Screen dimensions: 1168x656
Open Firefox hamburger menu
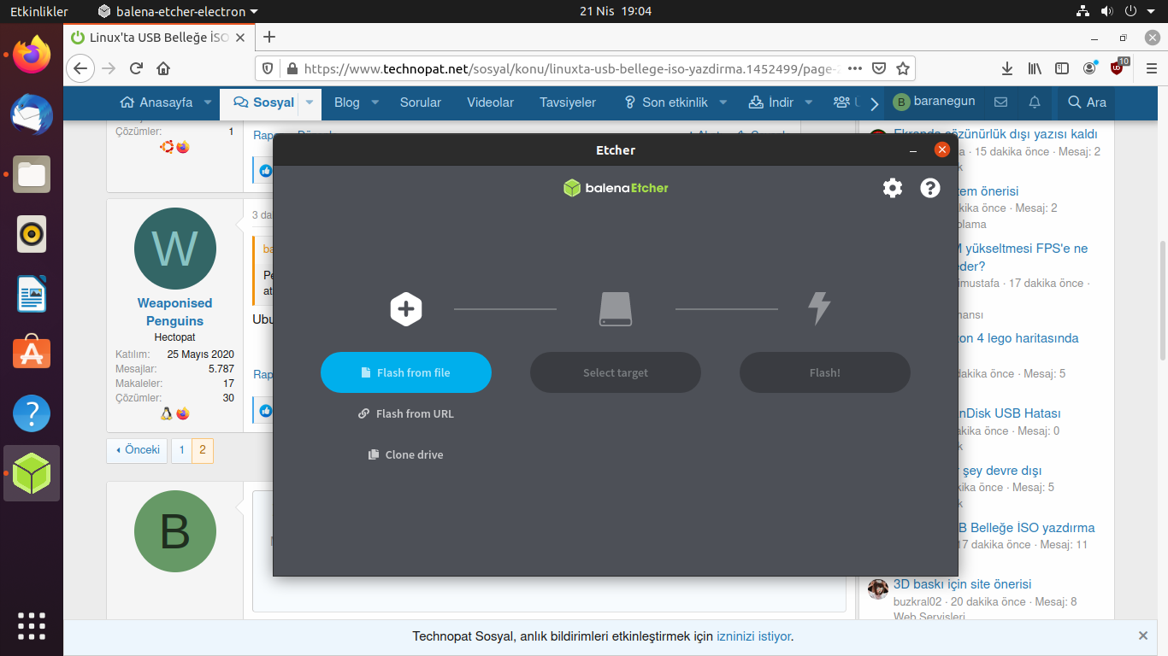(1150, 68)
